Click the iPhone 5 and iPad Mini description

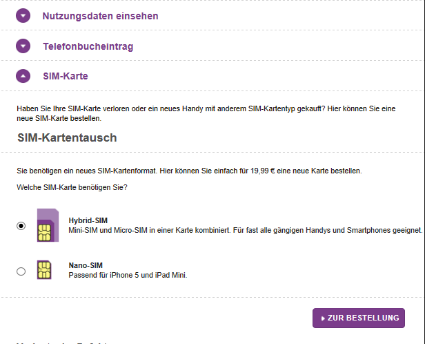click(128, 275)
